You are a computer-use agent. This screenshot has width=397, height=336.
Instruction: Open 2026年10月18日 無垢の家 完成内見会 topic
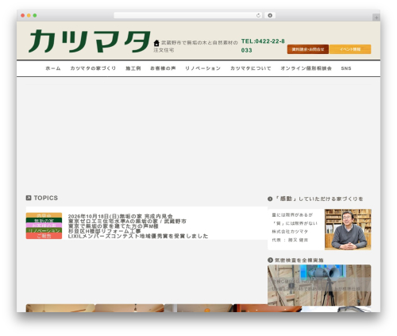pyautogui.click(x=121, y=216)
